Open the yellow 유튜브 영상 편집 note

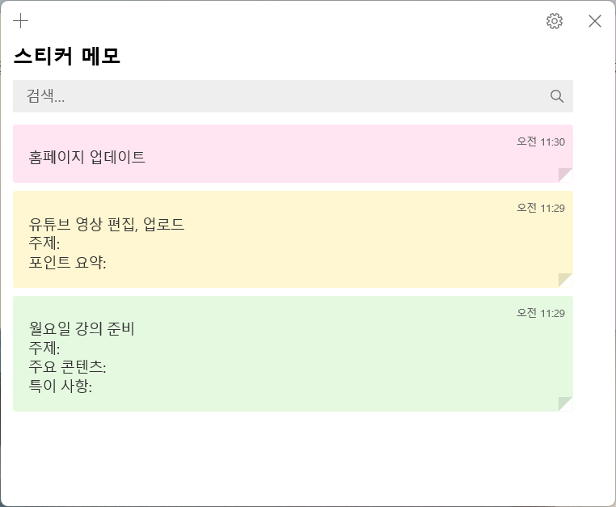pos(293,239)
